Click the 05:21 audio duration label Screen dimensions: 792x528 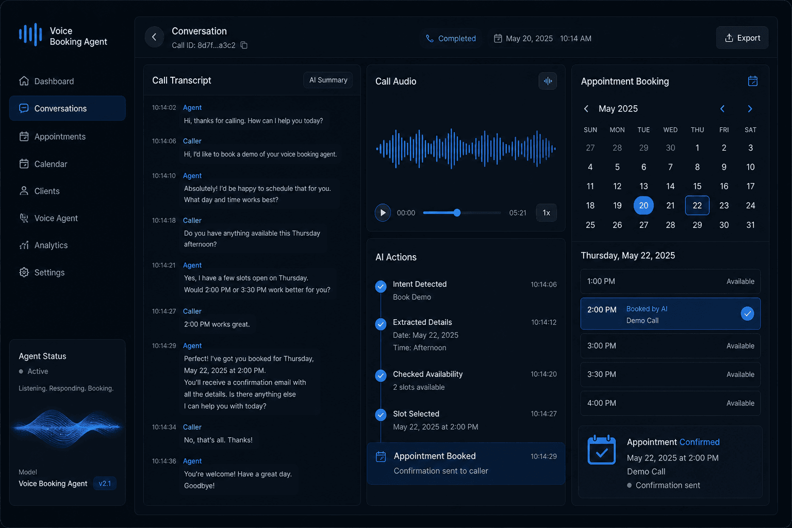click(x=518, y=213)
